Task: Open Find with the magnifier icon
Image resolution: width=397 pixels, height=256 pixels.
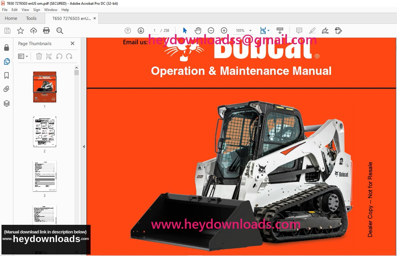Action: click(60, 31)
